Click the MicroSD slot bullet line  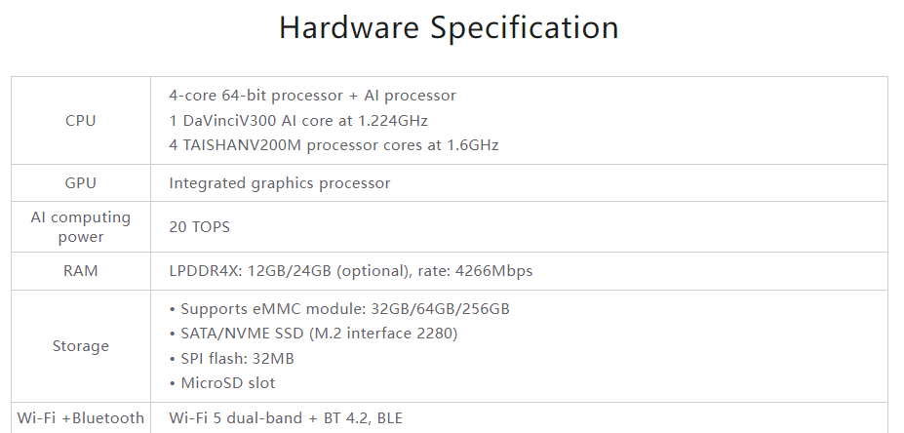coord(222,383)
